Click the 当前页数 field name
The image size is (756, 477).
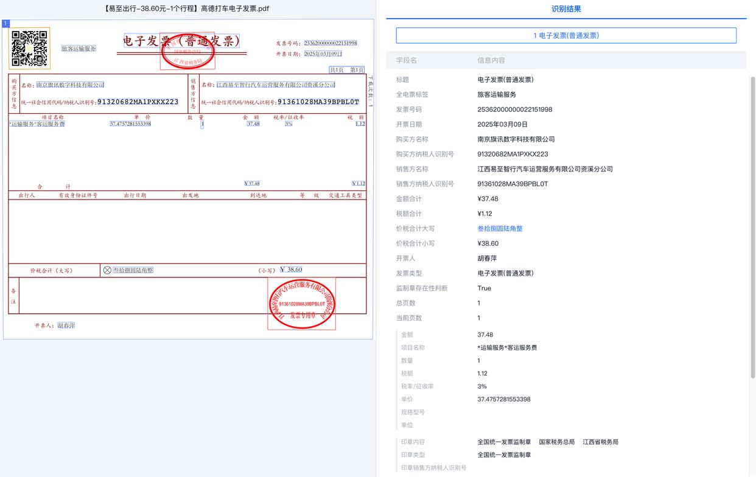click(409, 318)
